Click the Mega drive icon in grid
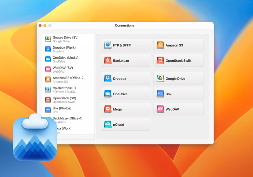 108,109
